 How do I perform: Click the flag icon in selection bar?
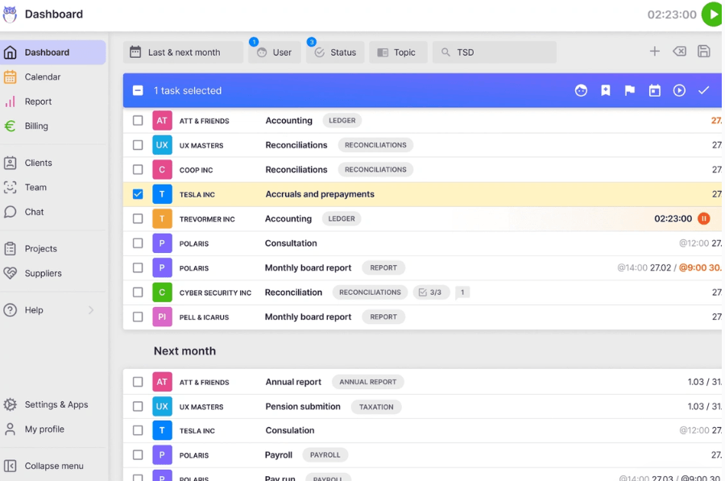pyautogui.click(x=630, y=91)
